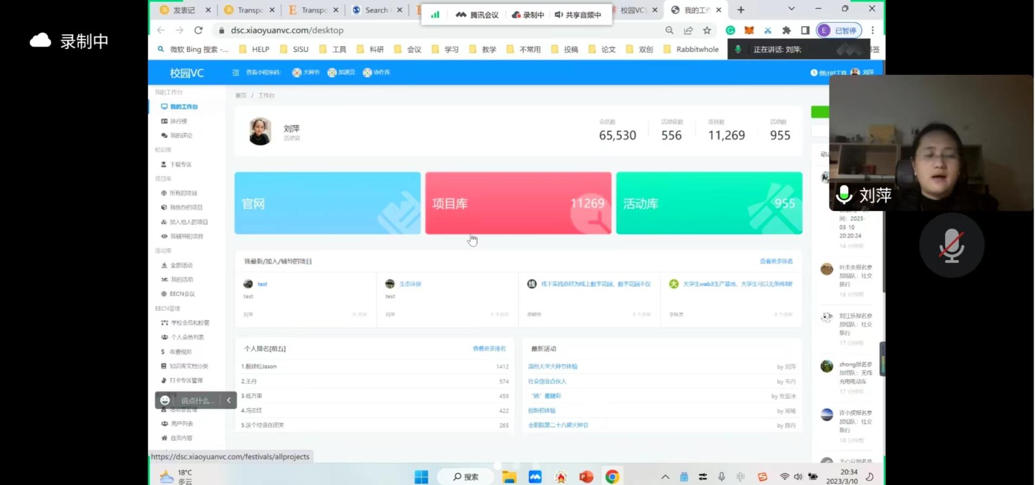Unmute the large red-slashed microphone button
This screenshot has height=485, width=1035.
click(951, 246)
